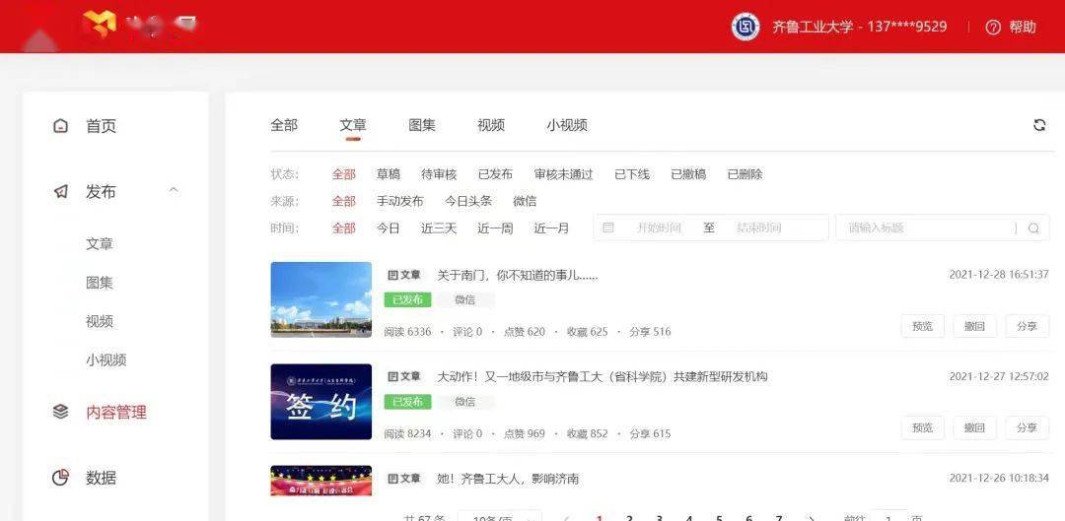This screenshot has width=1065, height=521.
Task: Select 内容管理 in the sidebar
Action: point(116,412)
